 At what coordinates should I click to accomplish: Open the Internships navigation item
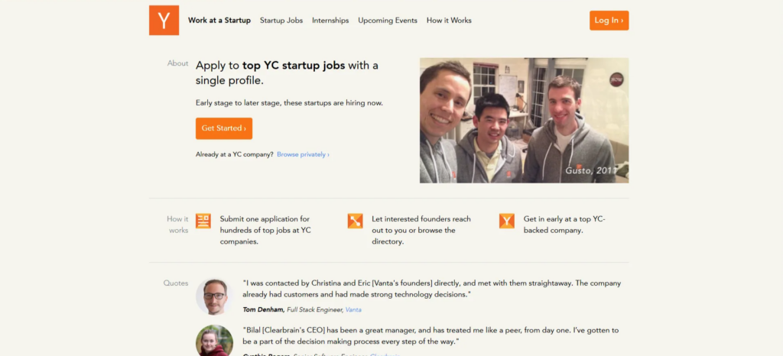coord(330,21)
